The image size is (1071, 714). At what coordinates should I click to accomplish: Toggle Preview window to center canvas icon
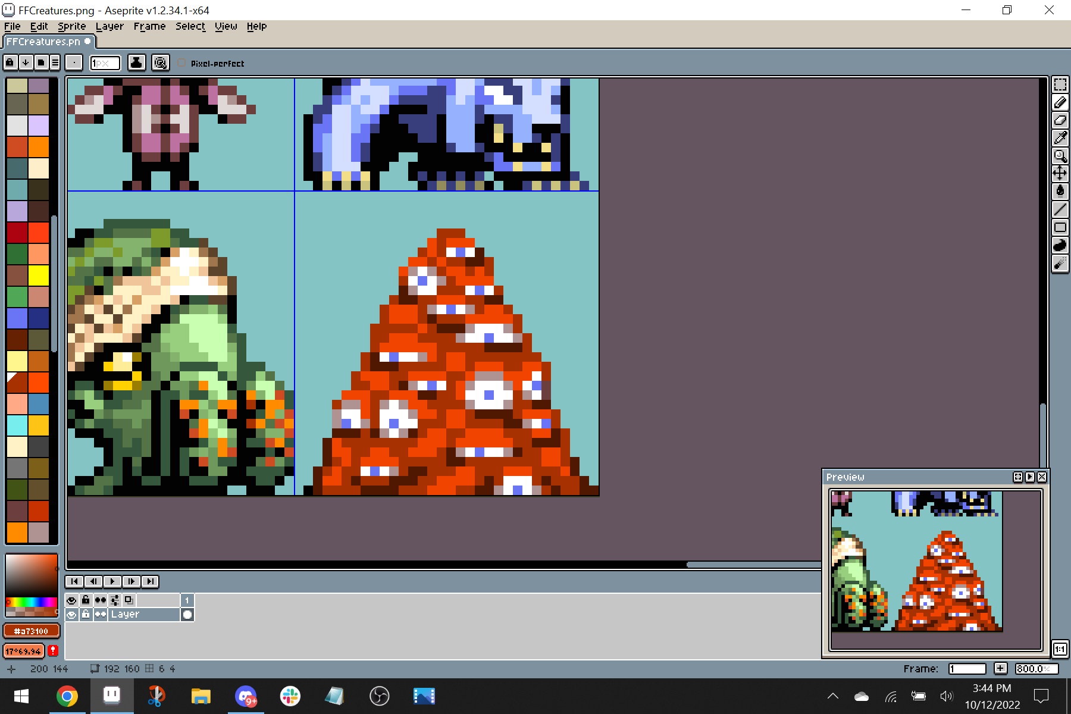point(1018,477)
